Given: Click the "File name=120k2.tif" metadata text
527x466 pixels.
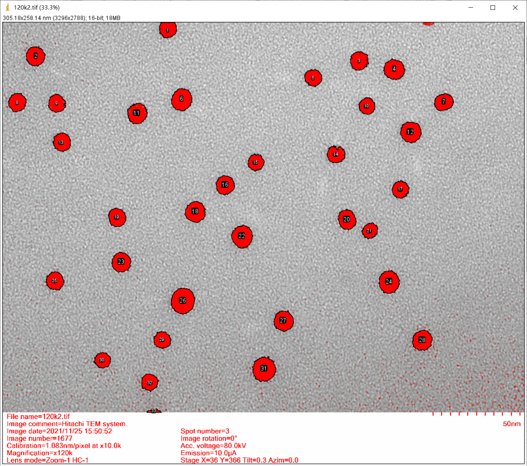Looking at the screenshot, I should point(38,417).
